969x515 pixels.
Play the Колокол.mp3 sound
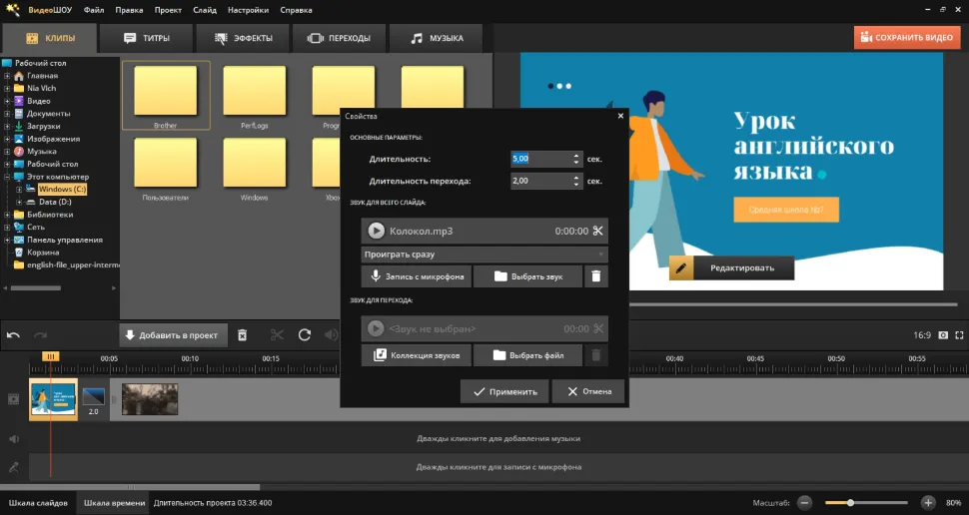pos(376,231)
